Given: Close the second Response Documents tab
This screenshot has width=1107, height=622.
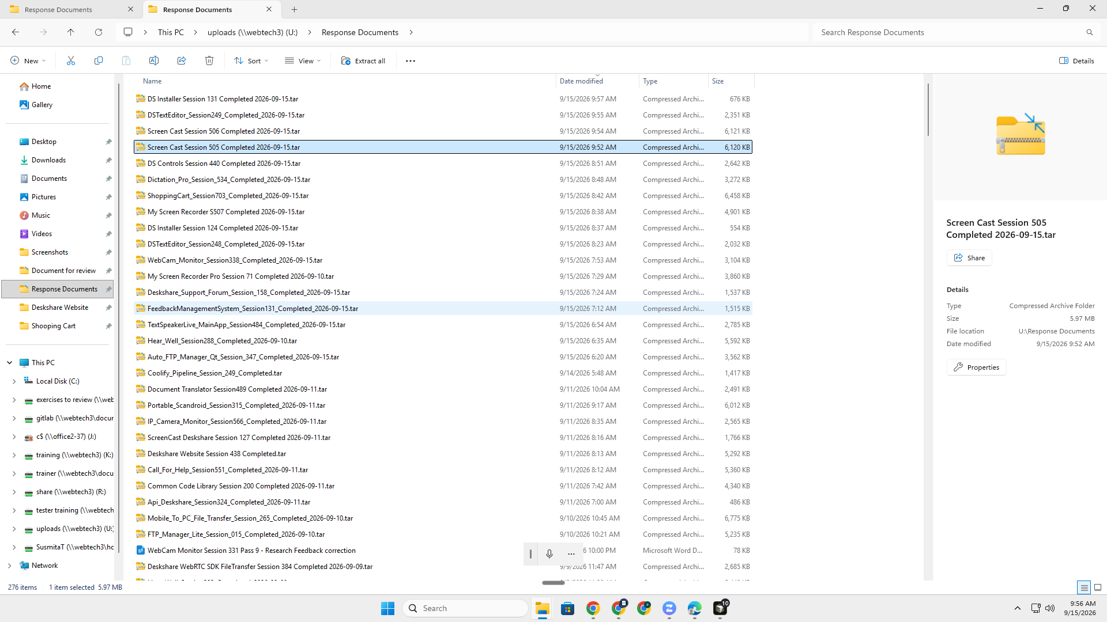Looking at the screenshot, I should pyautogui.click(x=269, y=9).
